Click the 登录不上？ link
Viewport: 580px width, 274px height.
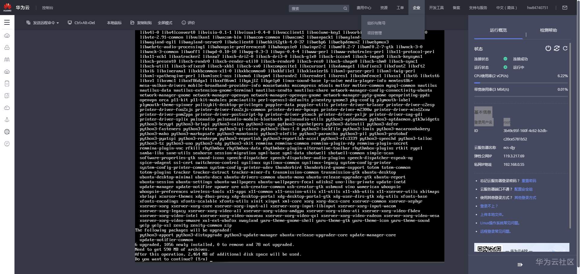point(489,206)
